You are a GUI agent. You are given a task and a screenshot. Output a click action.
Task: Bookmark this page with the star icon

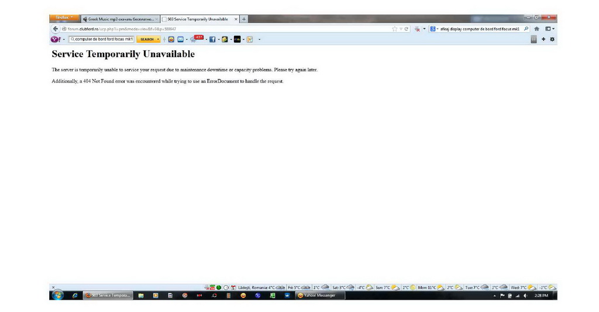click(x=395, y=29)
